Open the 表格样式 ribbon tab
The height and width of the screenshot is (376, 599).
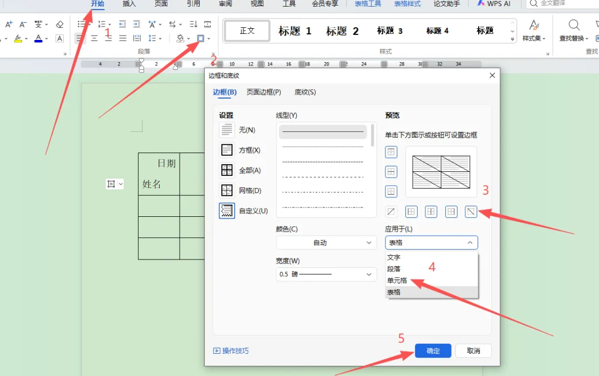tap(407, 4)
